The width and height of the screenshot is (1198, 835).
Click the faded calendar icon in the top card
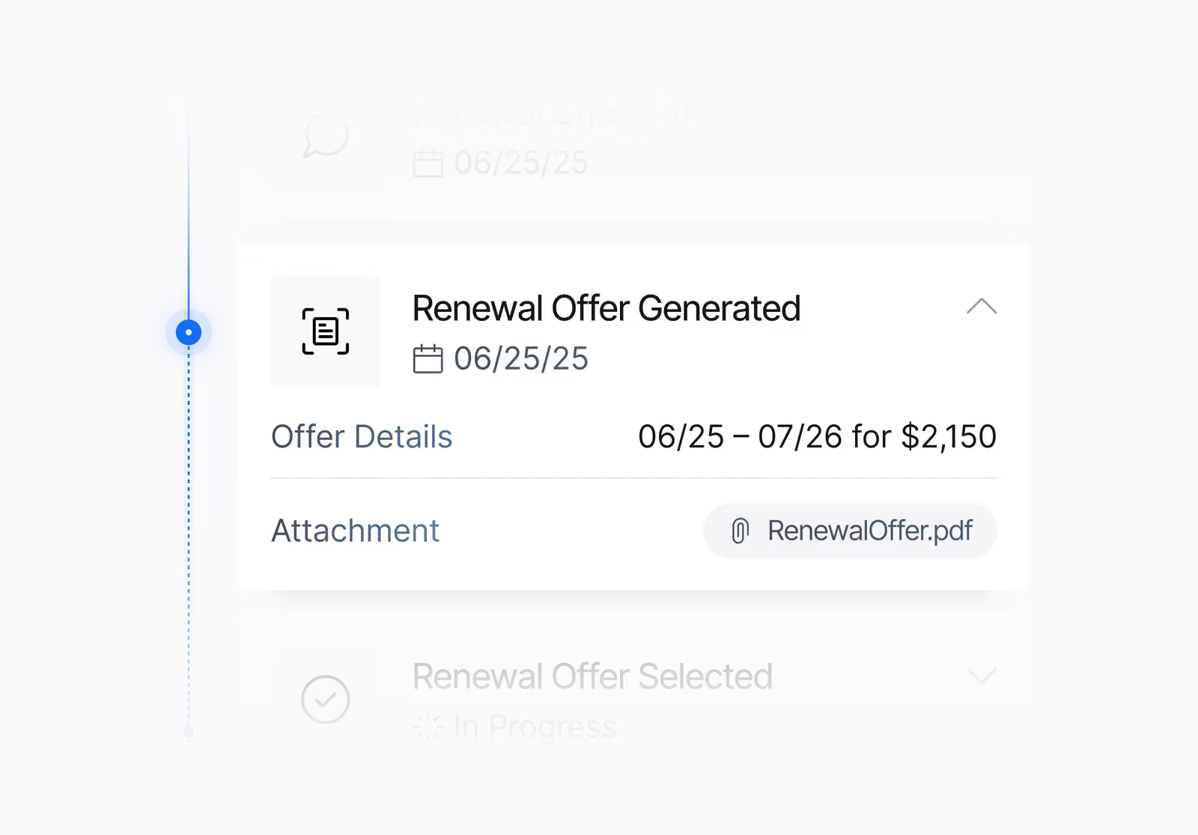pyautogui.click(x=428, y=162)
